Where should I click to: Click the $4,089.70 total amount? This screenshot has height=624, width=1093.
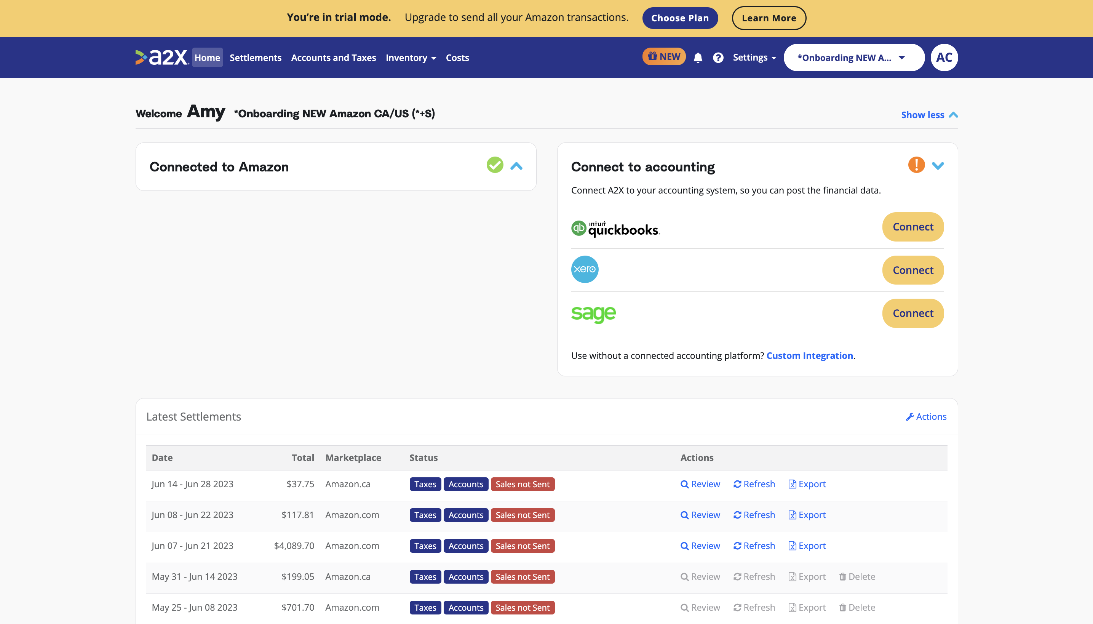(x=294, y=546)
